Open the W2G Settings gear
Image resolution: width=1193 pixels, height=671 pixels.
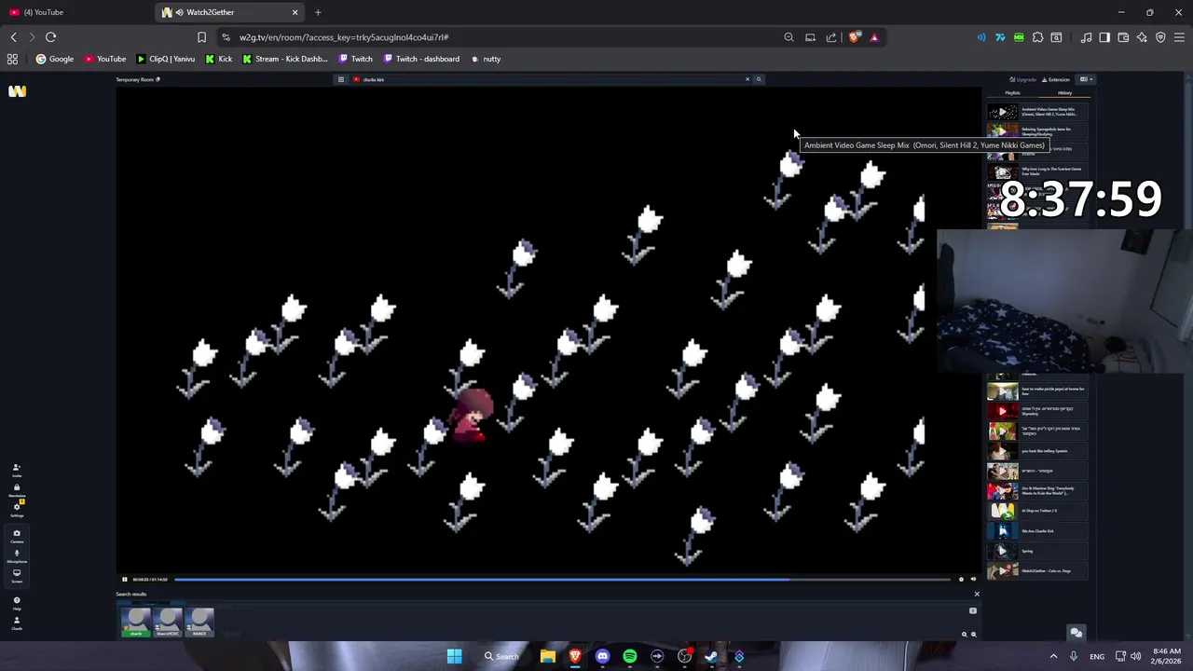(16, 510)
